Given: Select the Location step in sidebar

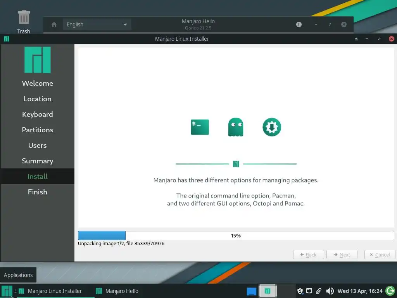Looking at the screenshot, I should [38, 99].
